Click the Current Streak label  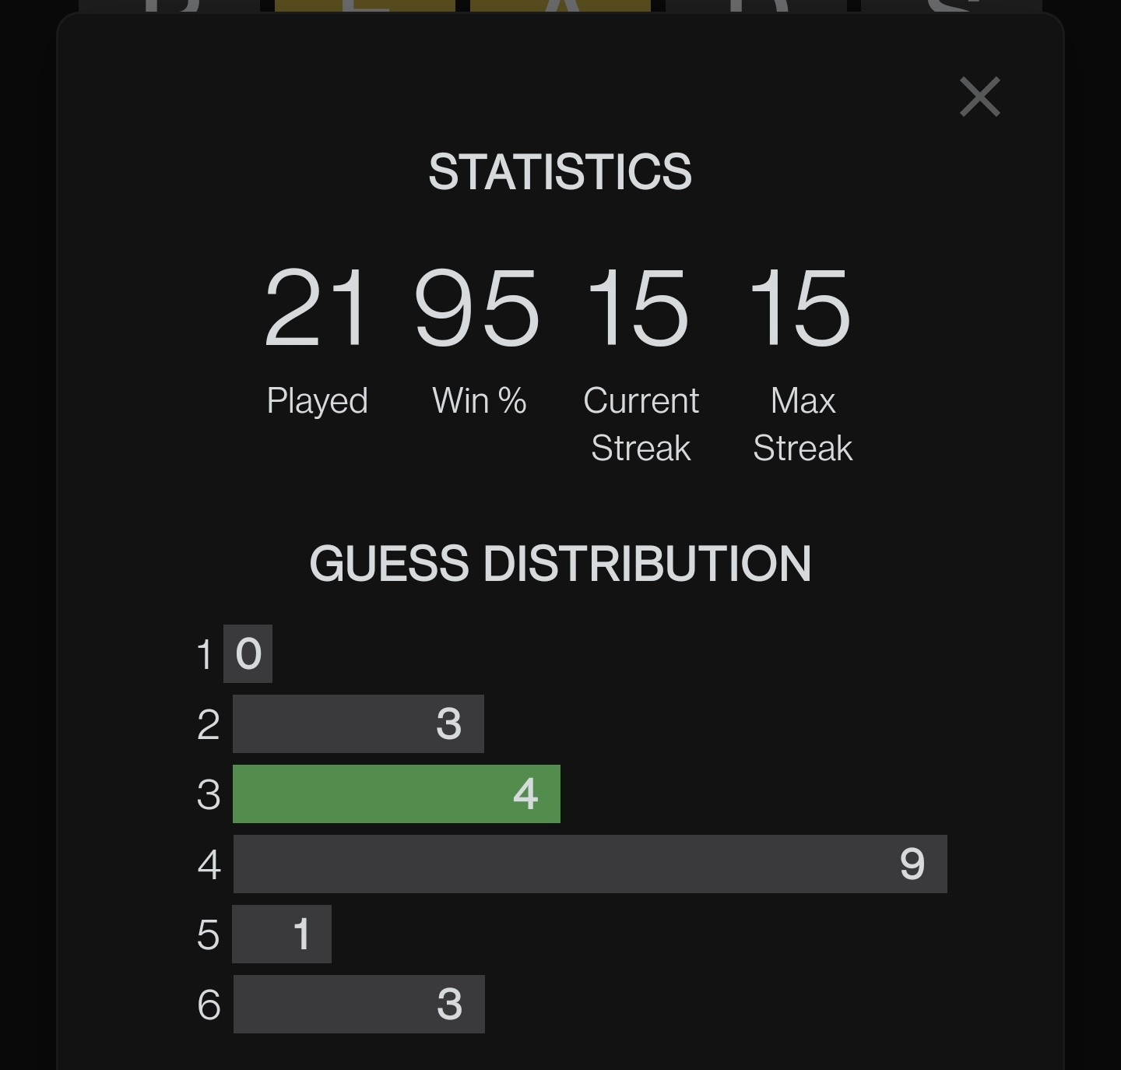coord(641,424)
